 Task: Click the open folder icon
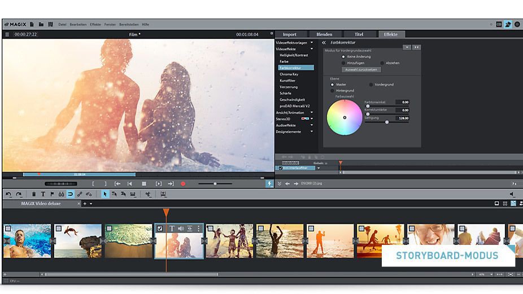coord(41,24)
